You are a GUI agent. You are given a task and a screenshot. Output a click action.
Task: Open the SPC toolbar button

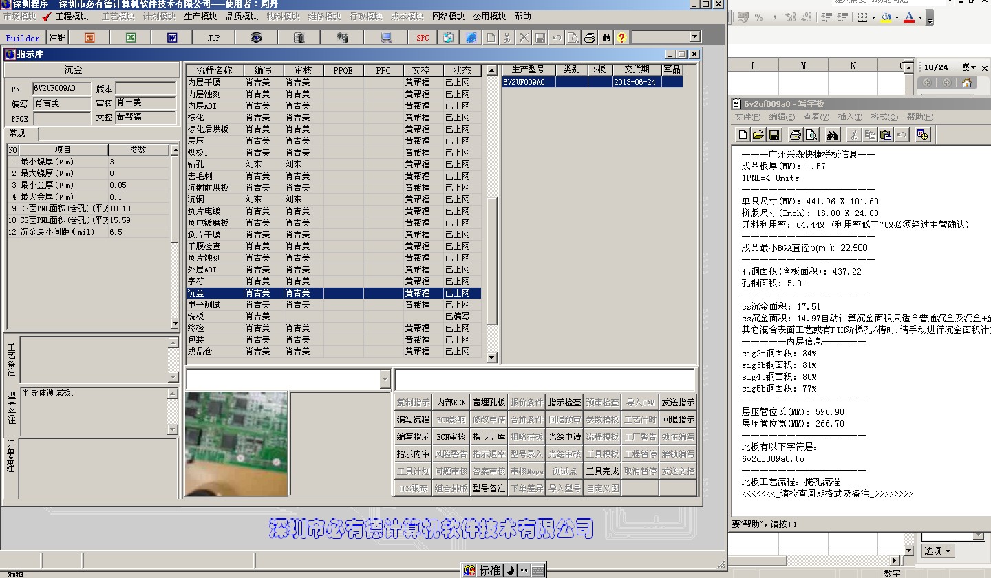tap(423, 38)
